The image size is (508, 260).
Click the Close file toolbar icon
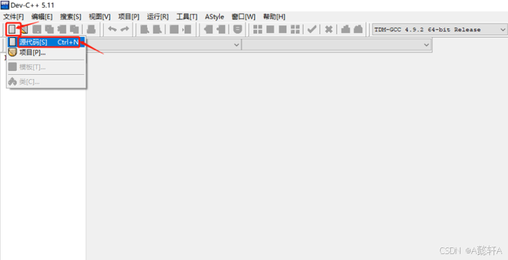62,29
